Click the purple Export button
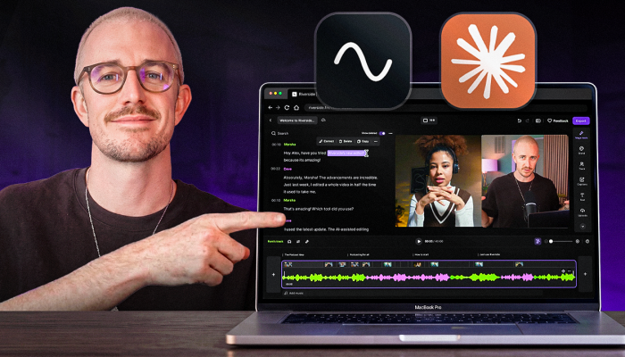This screenshot has height=357, width=625. 580,120
